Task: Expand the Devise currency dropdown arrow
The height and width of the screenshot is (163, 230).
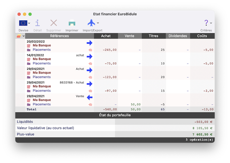Action: pos(29,23)
